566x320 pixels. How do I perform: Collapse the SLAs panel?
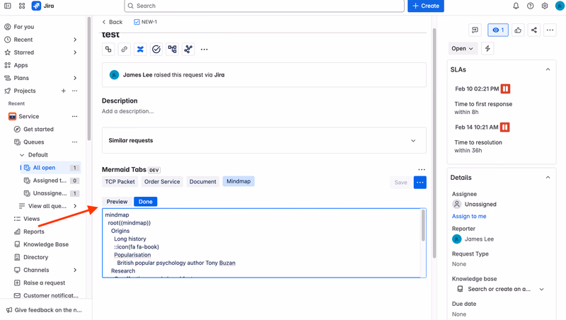(x=548, y=69)
